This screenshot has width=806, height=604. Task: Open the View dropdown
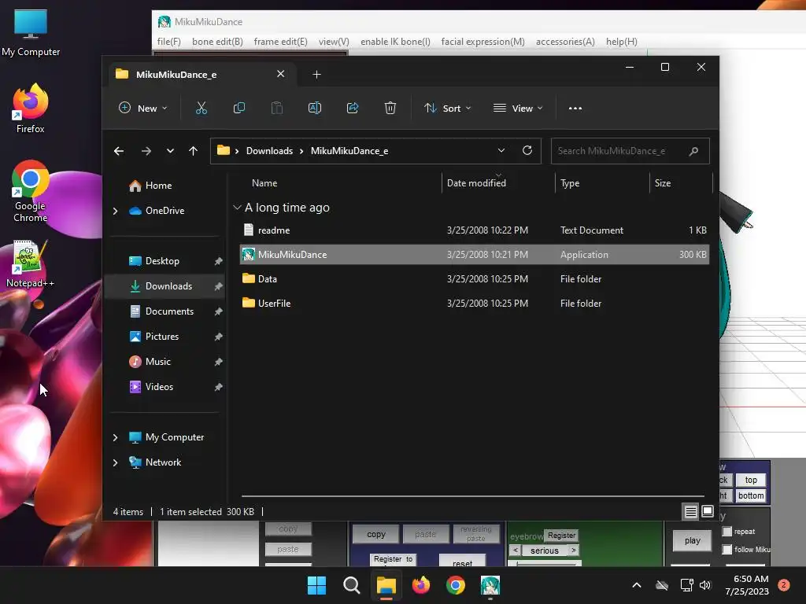coord(518,109)
